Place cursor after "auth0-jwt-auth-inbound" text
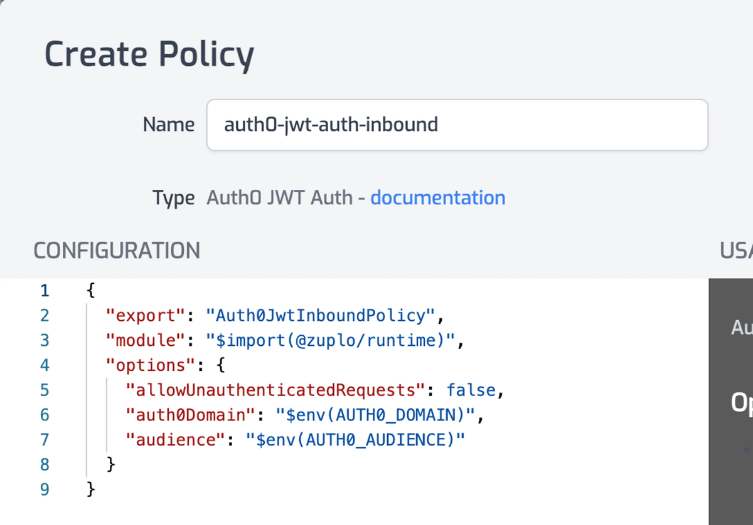Viewport: 753px width, 525px height. (440, 124)
